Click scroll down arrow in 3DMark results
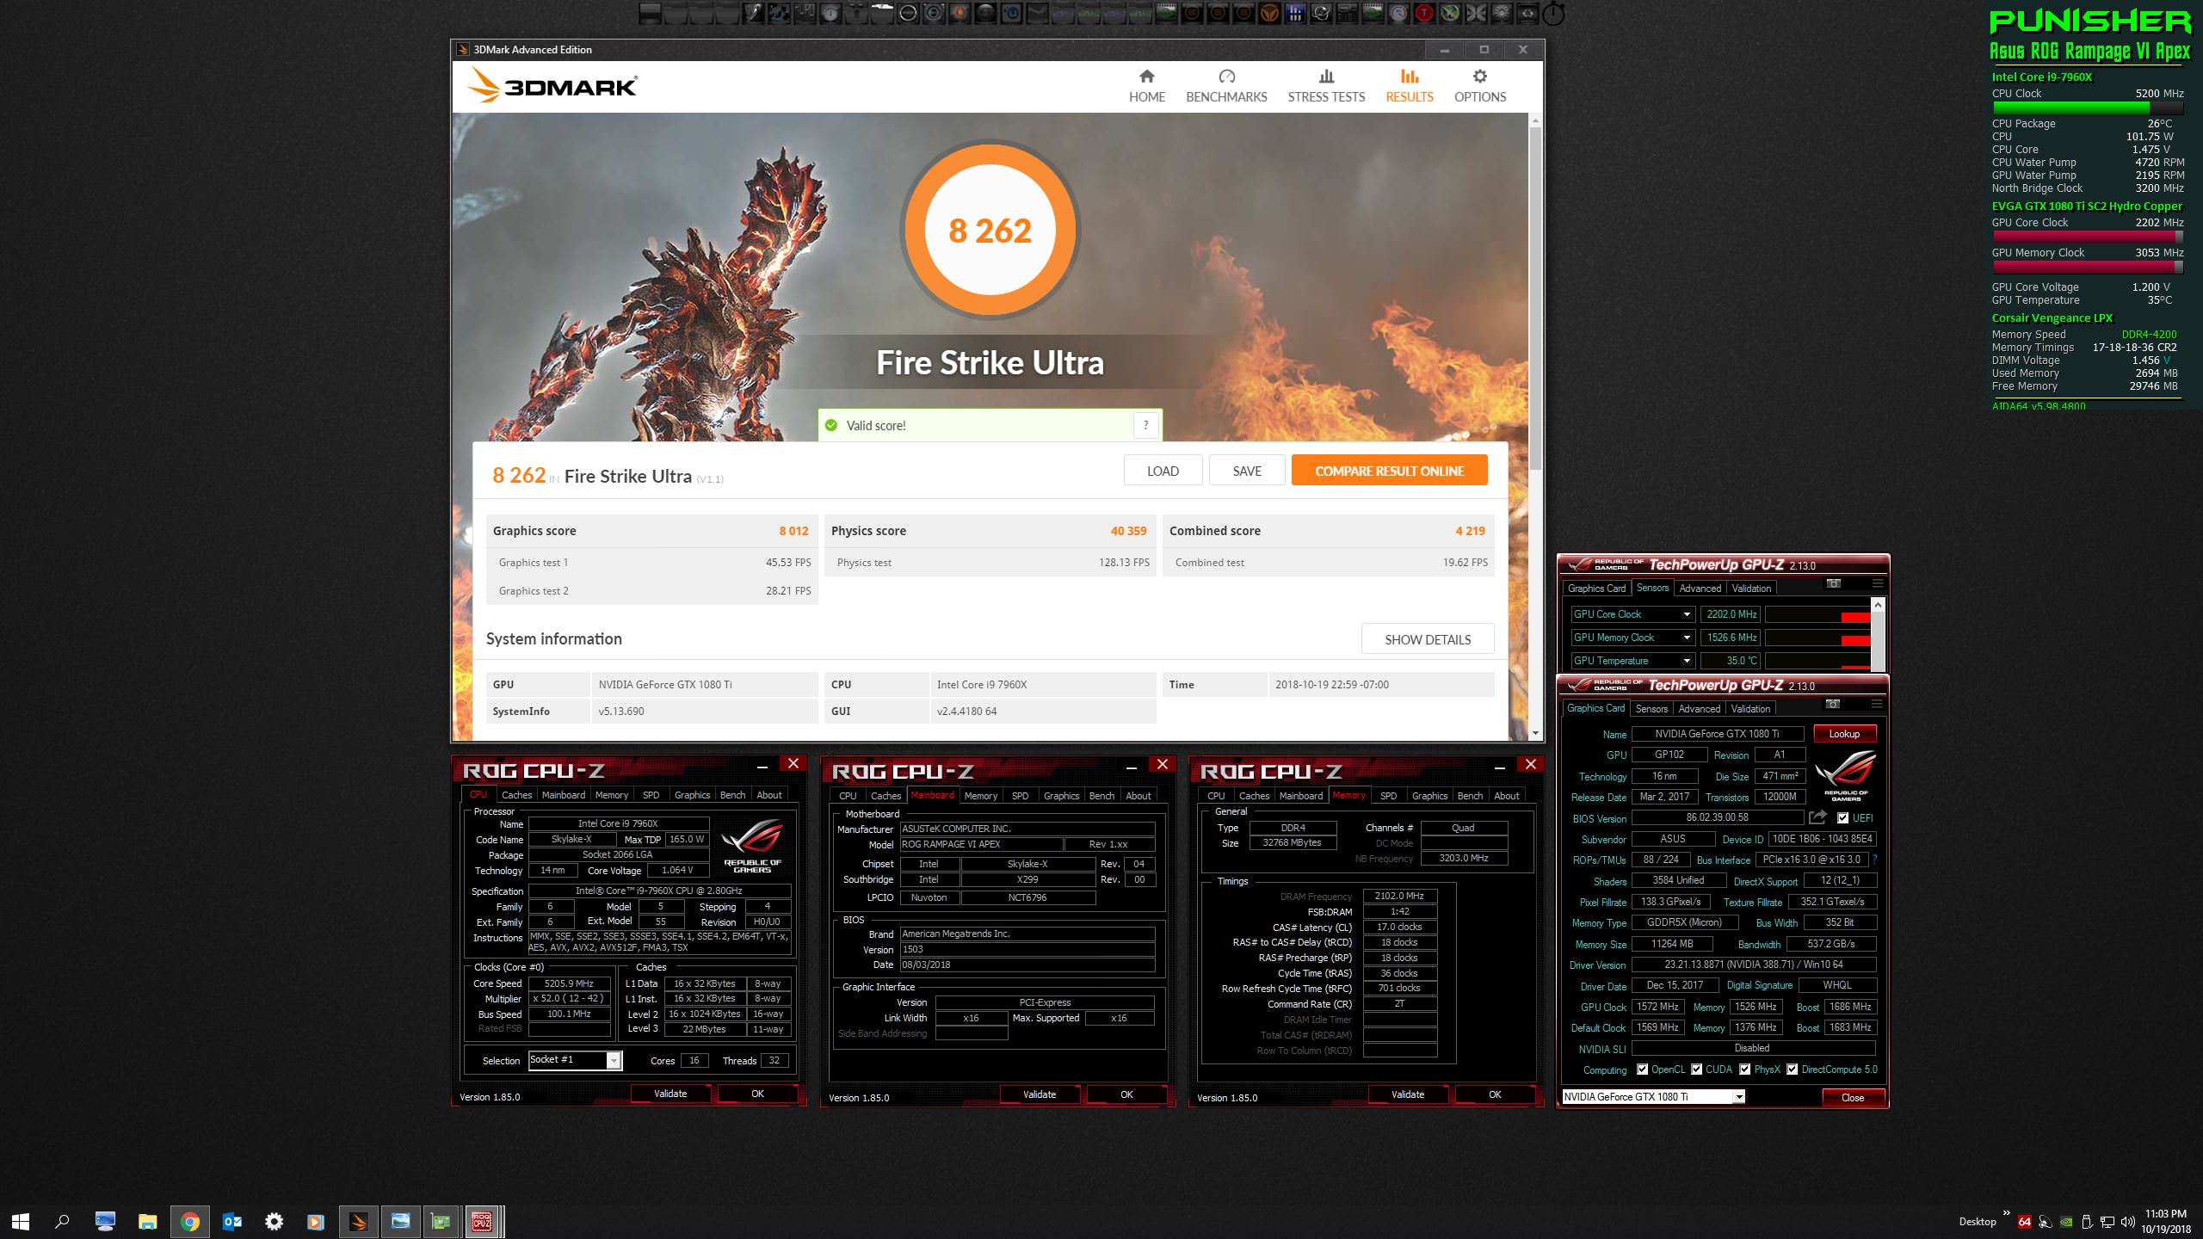Screen dimensions: 2203x1239 pyautogui.click(x=1536, y=733)
